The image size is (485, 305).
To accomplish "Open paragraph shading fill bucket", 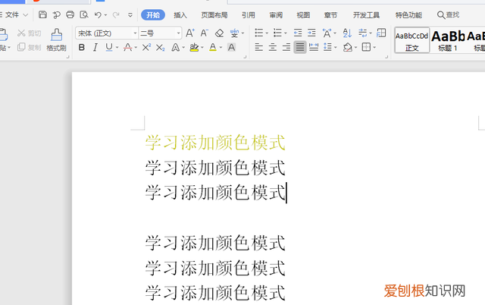I will click(x=348, y=47).
